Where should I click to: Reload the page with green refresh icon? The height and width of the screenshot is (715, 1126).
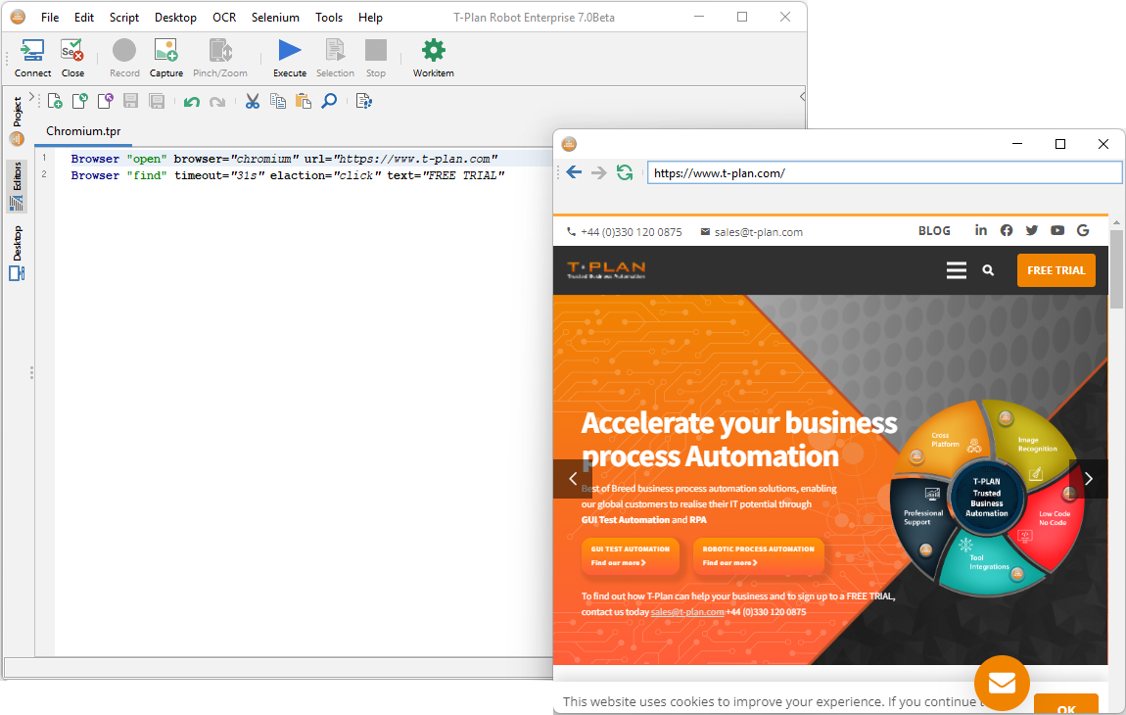coord(625,172)
